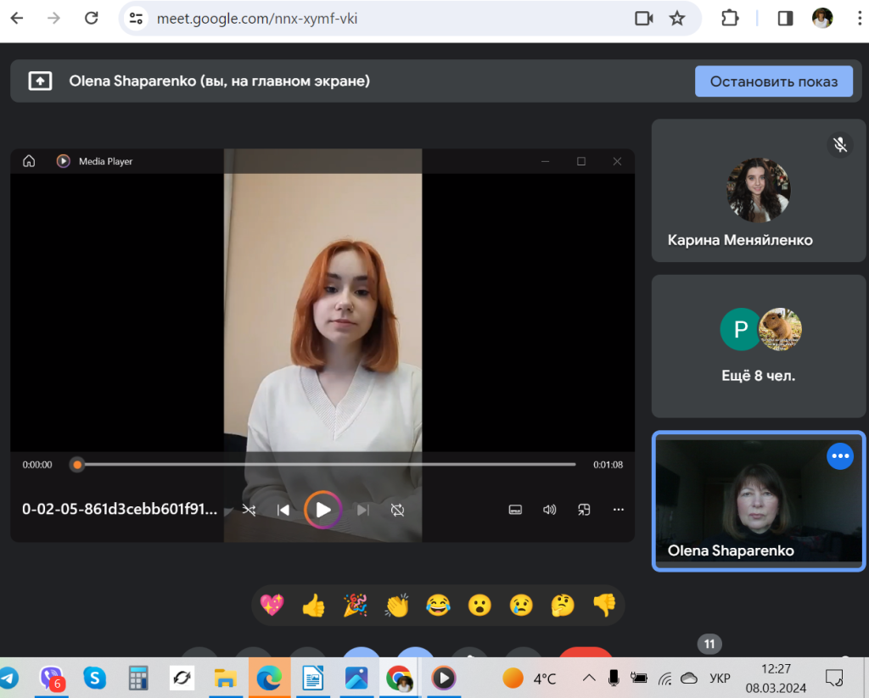Open Viber from the taskbar

(53, 678)
